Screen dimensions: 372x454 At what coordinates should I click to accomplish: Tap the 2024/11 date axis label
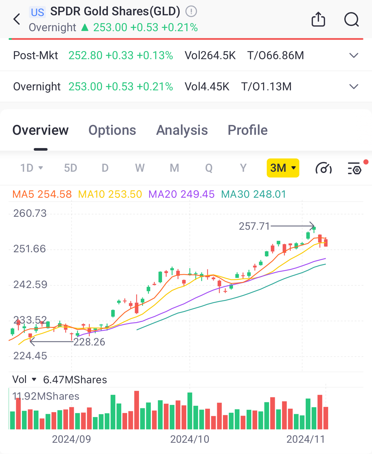tap(306, 439)
